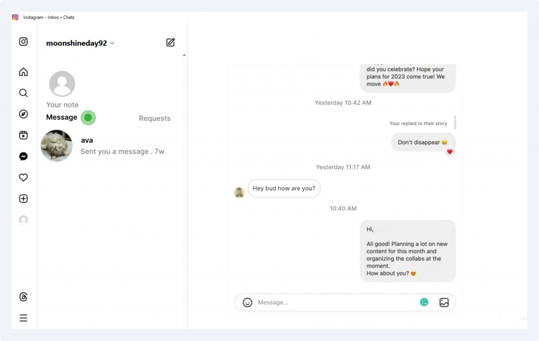Viewport: 539px width, 341px height.
Task: Attach a photo using the image icon
Action: (x=444, y=302)
